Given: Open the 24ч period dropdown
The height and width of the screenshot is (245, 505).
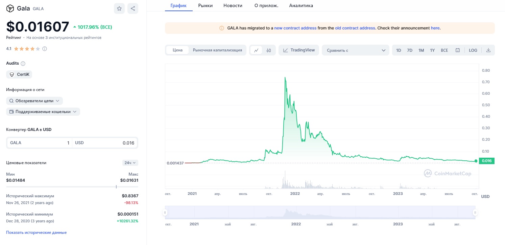Looking at the screenshot, I should point(130,163).
